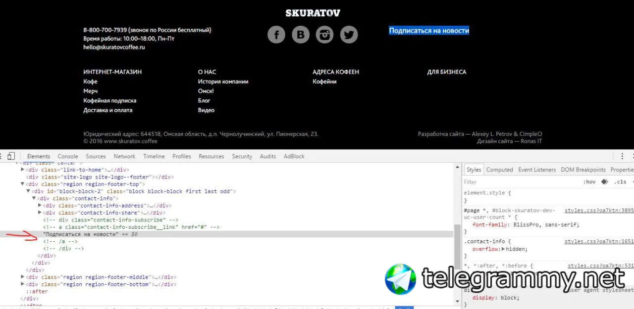The image size is (634, 309).
Task: Open styles.css?oa7ktn:3895 source link
Action: (599, 210)
